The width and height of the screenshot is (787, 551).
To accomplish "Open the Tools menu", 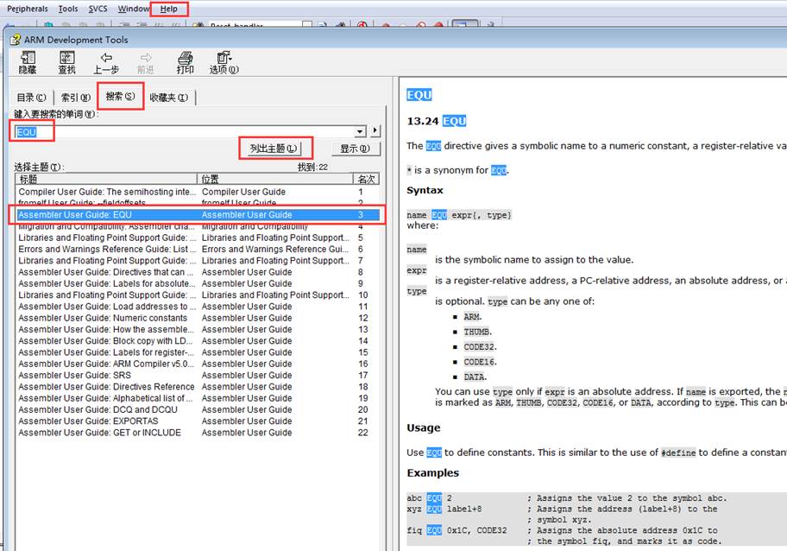I will pos(68,9).
